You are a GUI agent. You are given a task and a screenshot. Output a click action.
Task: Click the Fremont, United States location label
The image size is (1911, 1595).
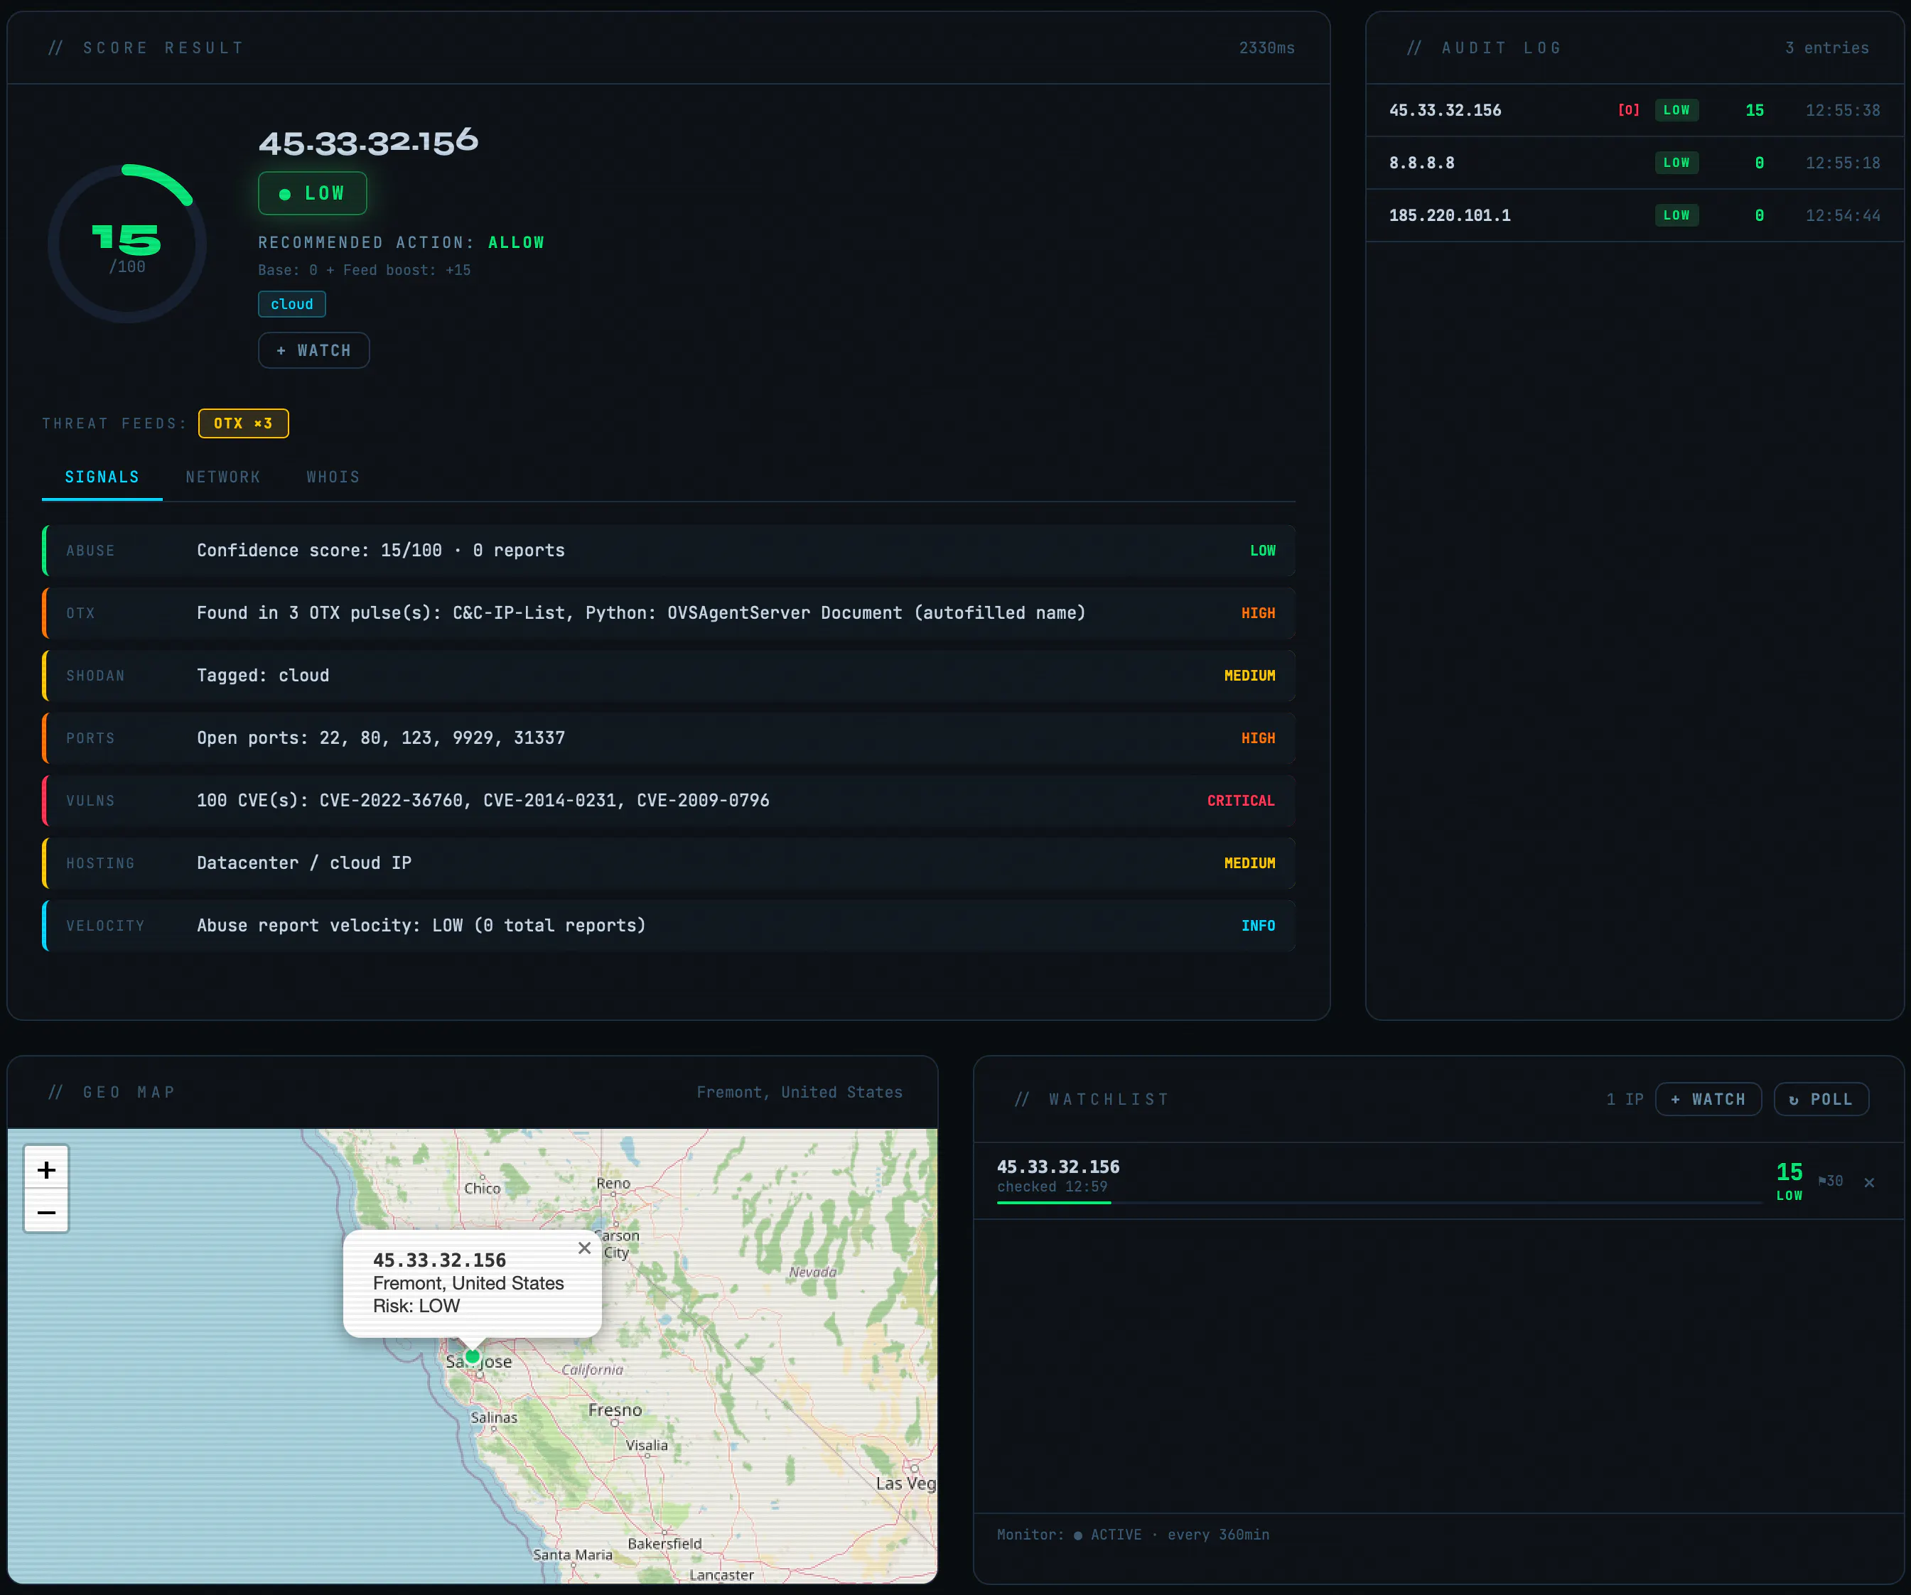click(x=799, y=1092)
